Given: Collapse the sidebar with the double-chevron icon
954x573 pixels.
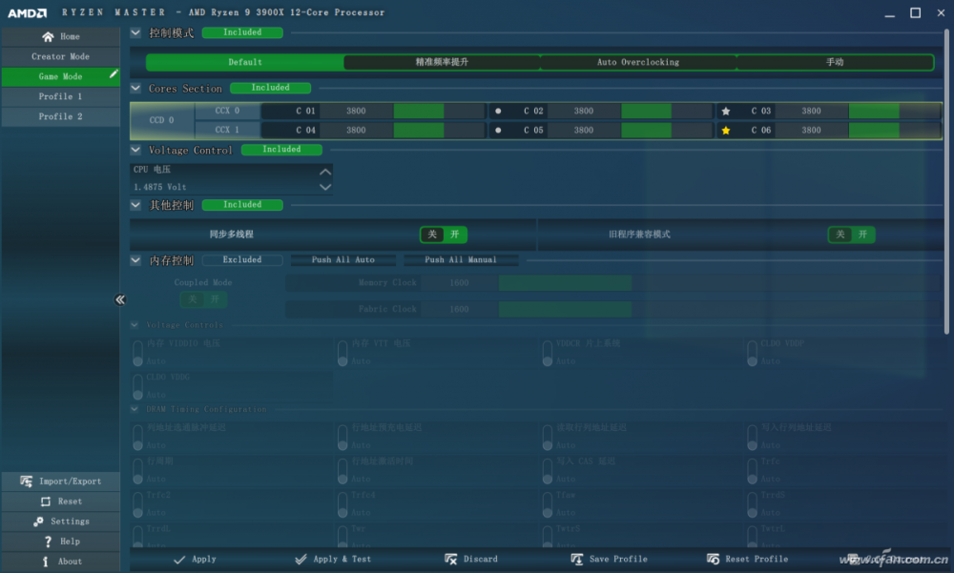Looking at the screenshot, I should click(120, 299).
